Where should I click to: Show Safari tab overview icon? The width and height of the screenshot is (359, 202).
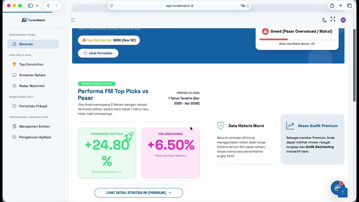349,6
